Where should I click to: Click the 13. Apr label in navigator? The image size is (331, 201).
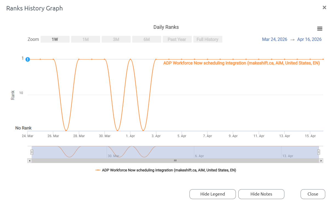(x=288, y=156)
